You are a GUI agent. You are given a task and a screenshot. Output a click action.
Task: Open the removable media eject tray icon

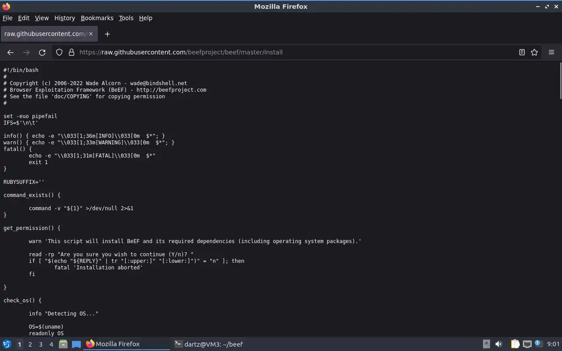[x=486, y=344]
